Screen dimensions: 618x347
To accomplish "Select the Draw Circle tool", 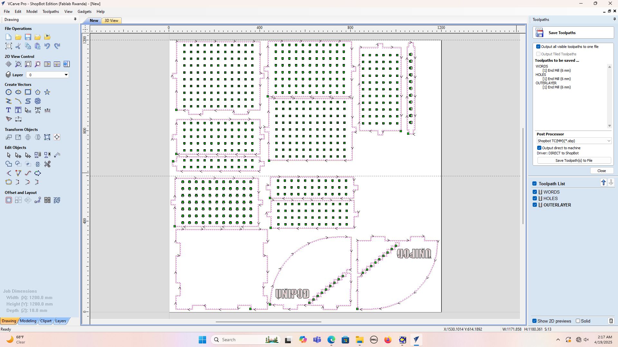I will tap(9, 92).
